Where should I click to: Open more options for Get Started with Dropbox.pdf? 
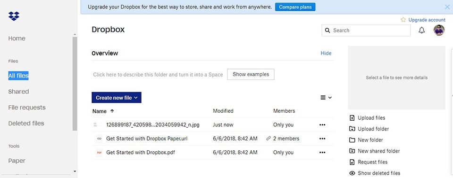322,153
